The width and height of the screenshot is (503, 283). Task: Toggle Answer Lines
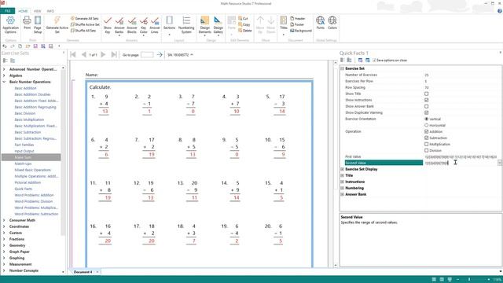coord(155,25)
